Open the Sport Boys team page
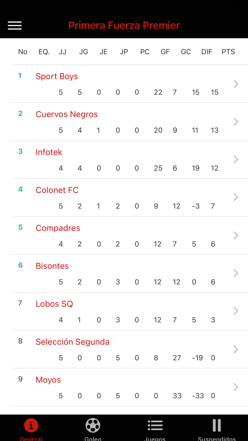The image size is (248, 441). pos(57,76)
